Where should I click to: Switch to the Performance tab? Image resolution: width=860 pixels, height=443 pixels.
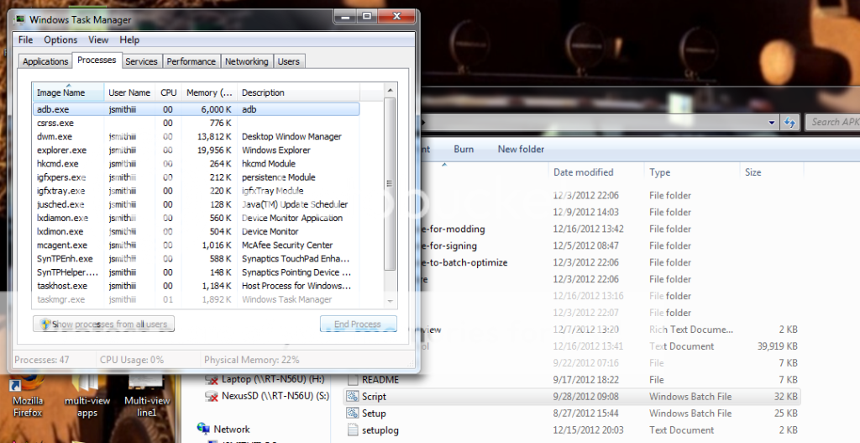tap(191, 61)
